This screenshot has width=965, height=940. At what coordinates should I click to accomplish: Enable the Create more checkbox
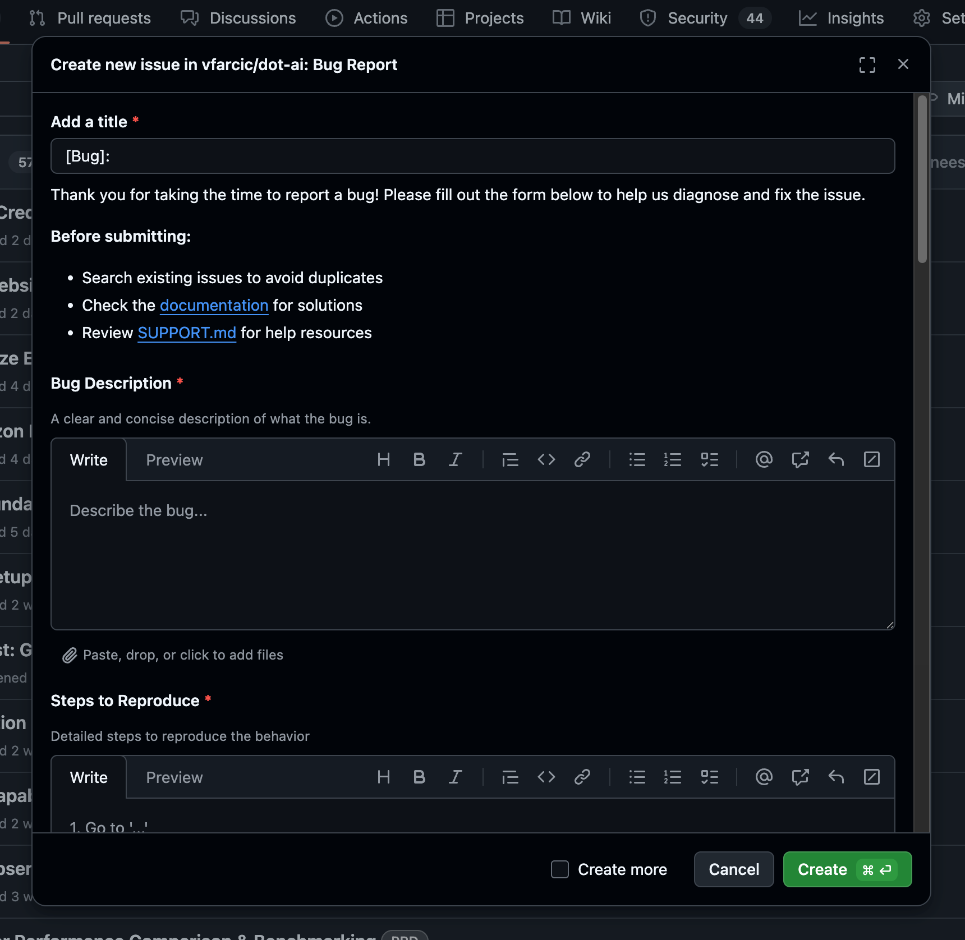coord(560,869)
